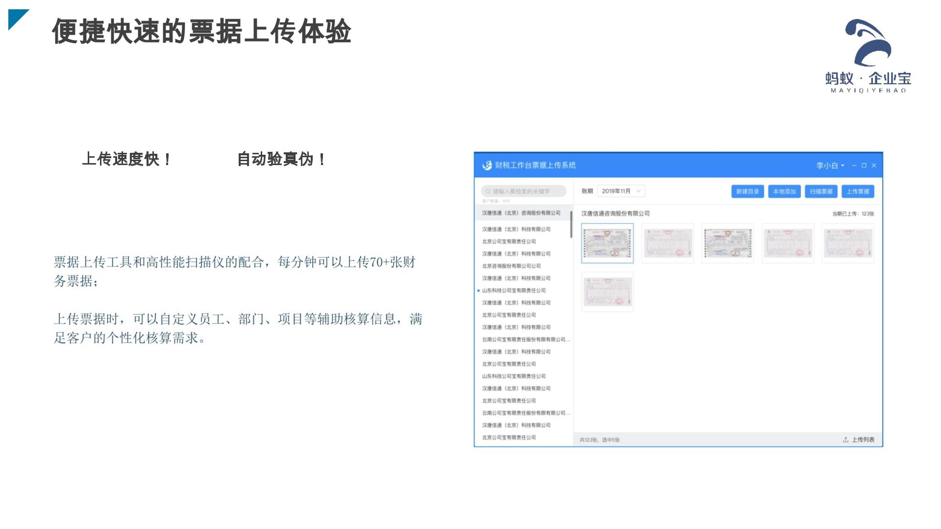Click the upload arrow icon beside 上传列表

(845, 440)
